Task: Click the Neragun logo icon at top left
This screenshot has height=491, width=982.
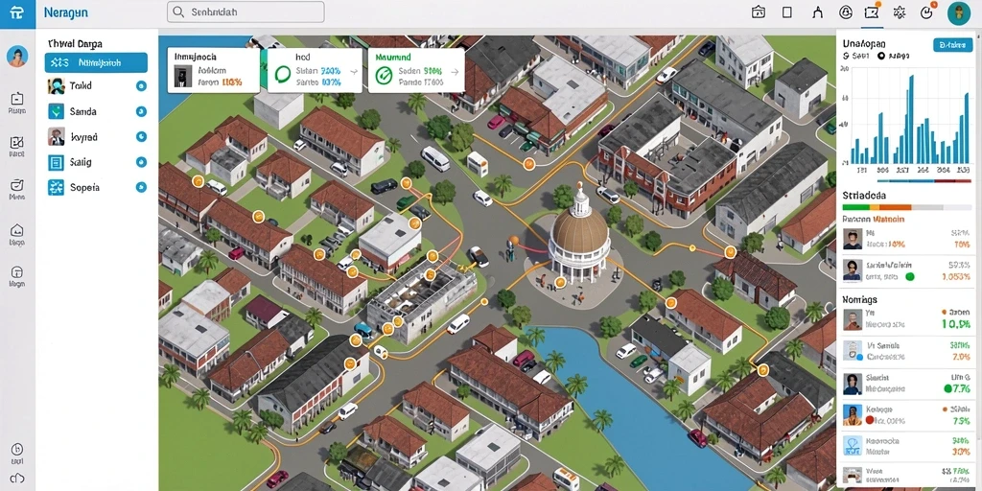Action: (x=17, y=12)
